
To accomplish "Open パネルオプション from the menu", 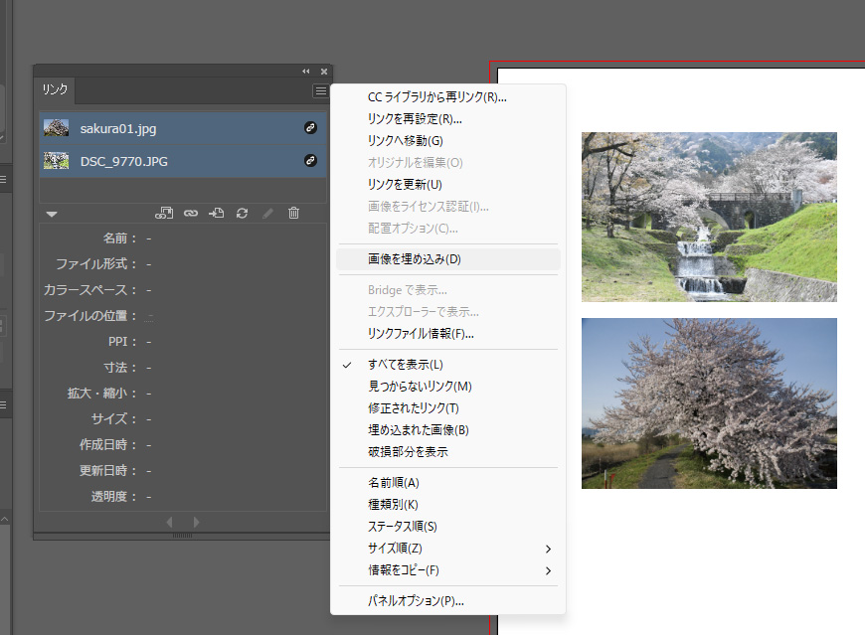I will [415, 601].
